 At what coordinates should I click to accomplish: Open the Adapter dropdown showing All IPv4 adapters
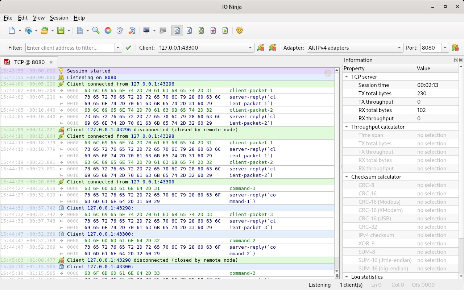tap(354, 47)
